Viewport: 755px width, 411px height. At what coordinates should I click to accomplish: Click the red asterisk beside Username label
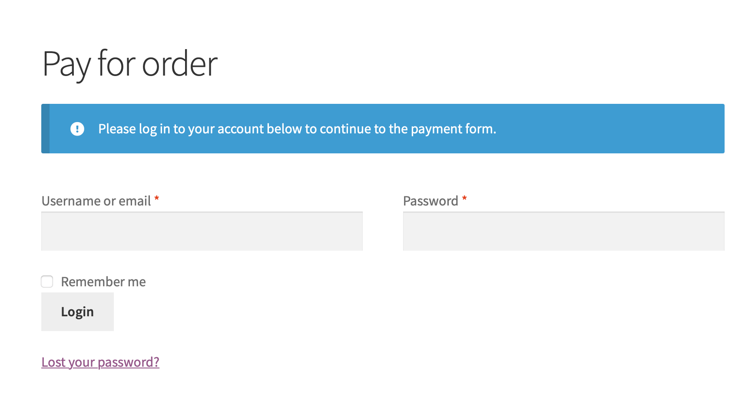157,199
